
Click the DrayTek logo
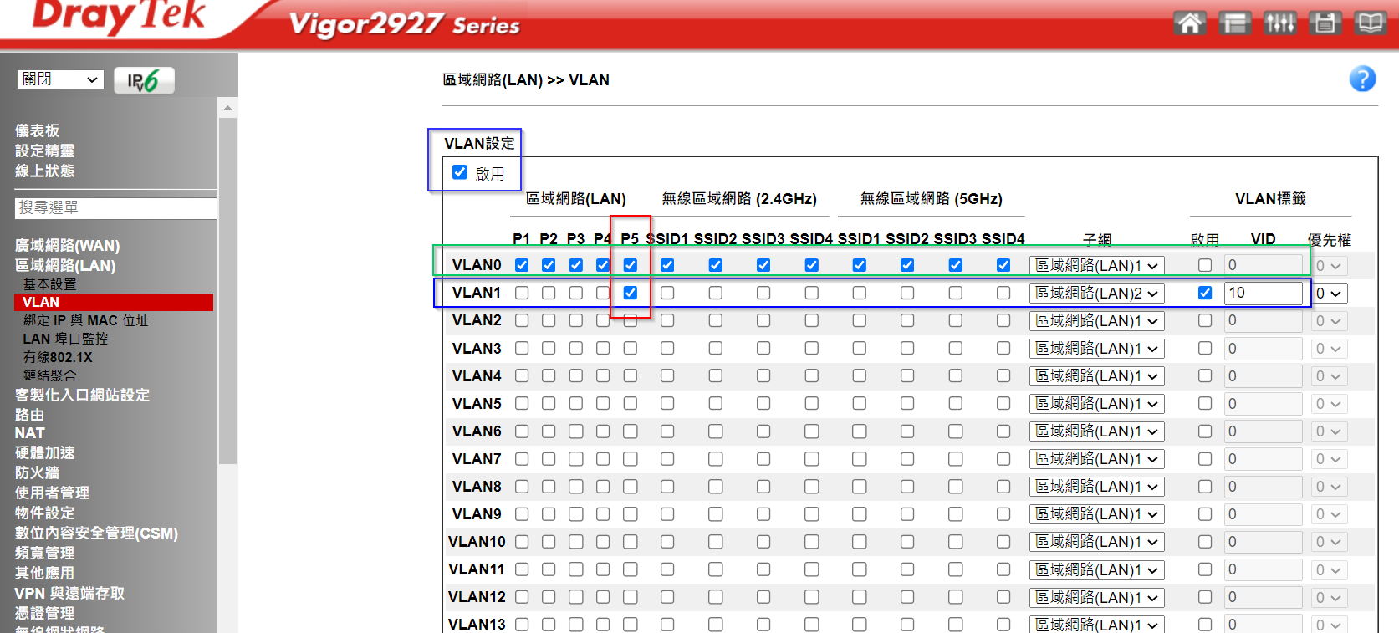click(x=119, y=17)
